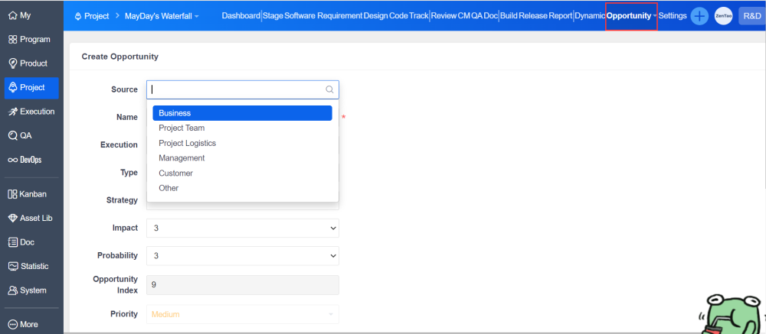Click the R&D button in header
The height and width of the screenshot is (334, 766).
pos(751,16)
